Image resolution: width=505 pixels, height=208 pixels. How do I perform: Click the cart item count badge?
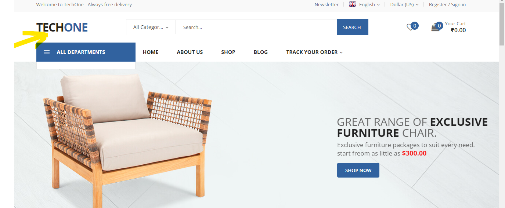pyautogui.click(x=439, y=26)
